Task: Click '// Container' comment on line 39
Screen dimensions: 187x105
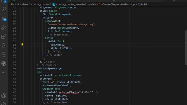Action: (x=49, y=65)
